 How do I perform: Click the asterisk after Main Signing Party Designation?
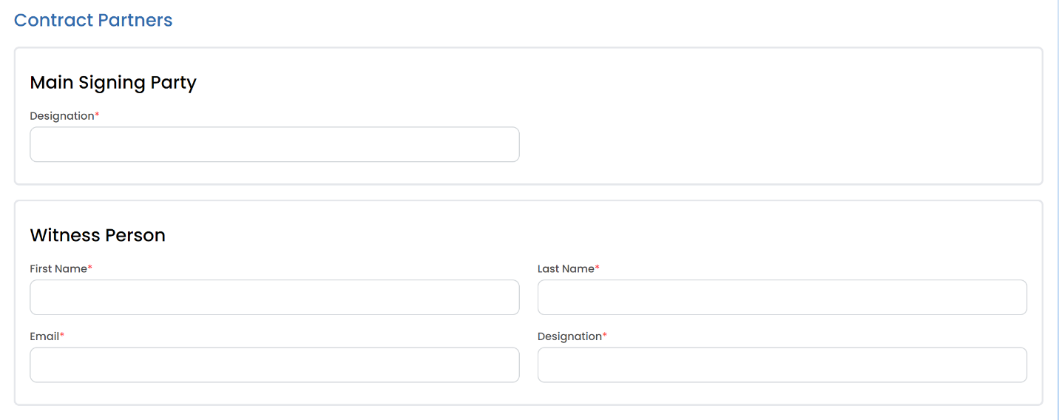[97, 115]
